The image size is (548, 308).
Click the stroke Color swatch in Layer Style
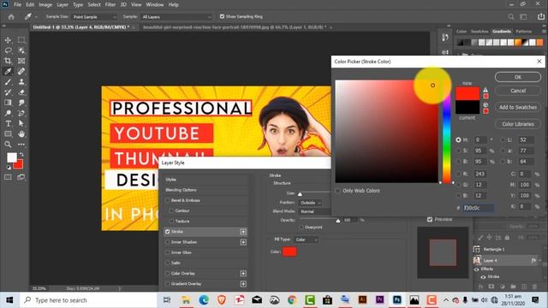coord(289,252)
